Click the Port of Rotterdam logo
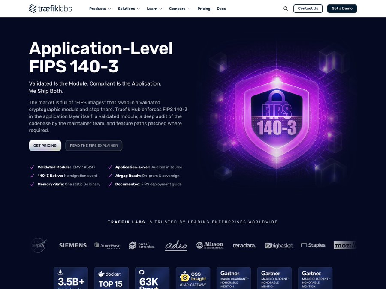The image size is (386, 289). (x=142, y=245)
